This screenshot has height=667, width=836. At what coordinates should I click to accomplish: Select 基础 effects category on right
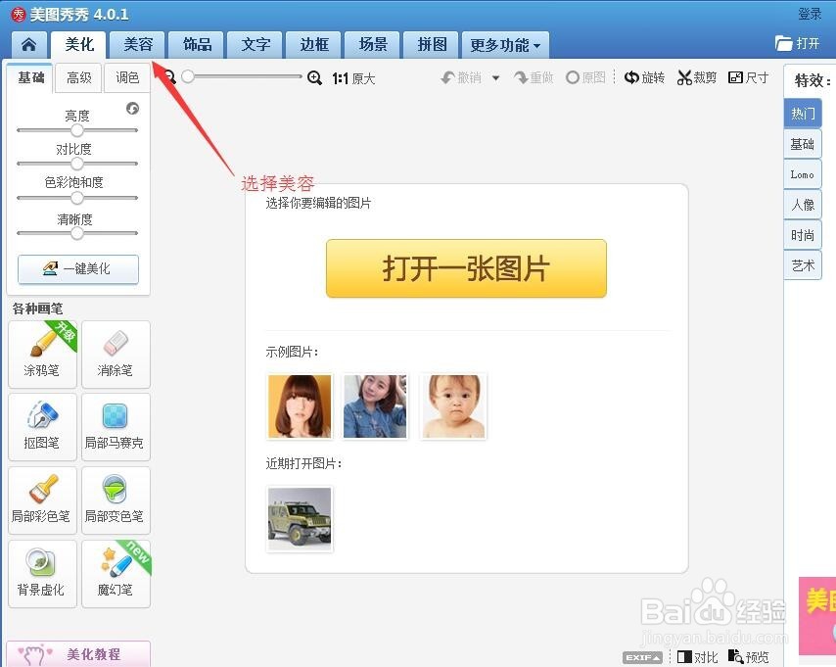pyautogui.click(x=803, y=144)
